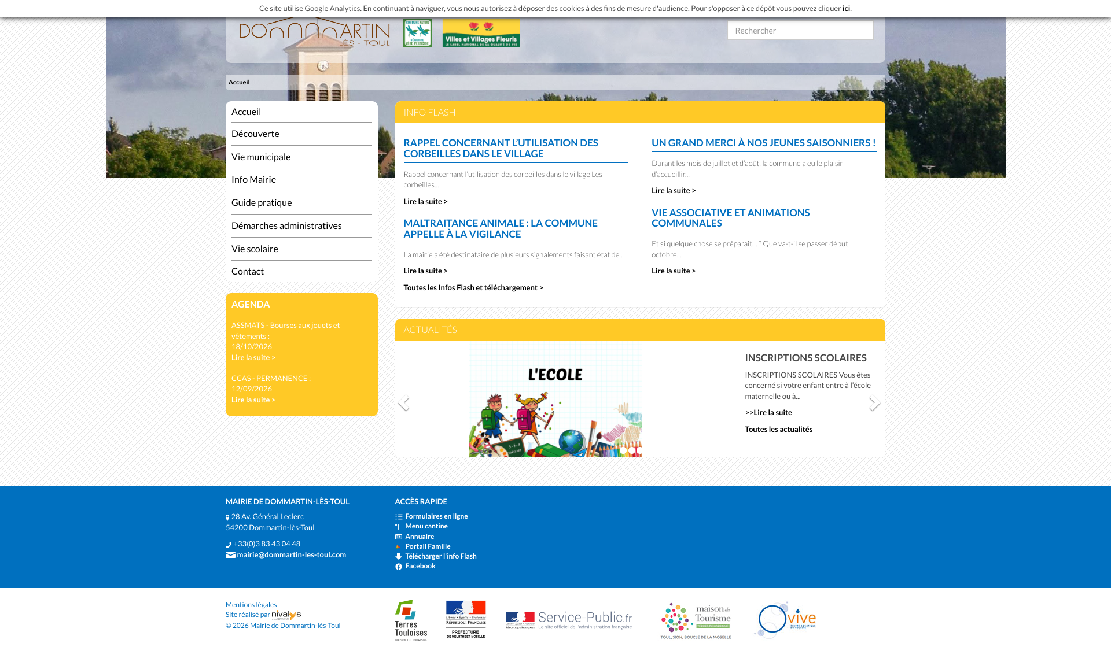Click 'ici' to refuse analytics cookies
This screenshot has height=647, width=1111.
tap(846, 8)
